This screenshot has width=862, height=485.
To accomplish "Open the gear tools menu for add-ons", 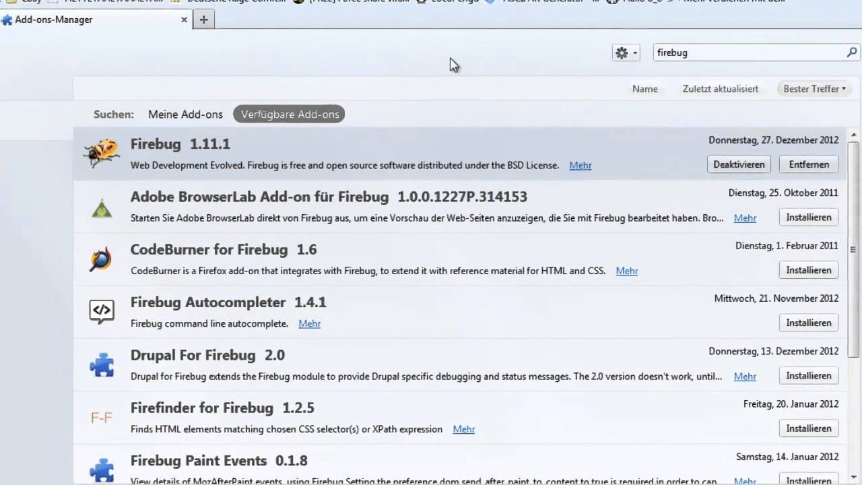I will point(626,53).
